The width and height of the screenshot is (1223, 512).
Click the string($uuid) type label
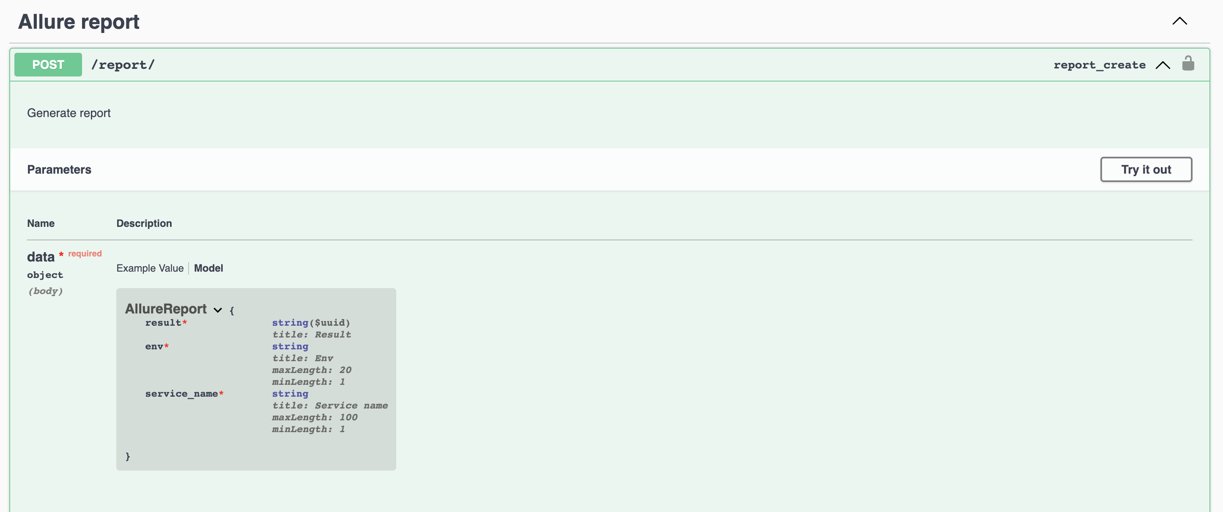point(310,323)
